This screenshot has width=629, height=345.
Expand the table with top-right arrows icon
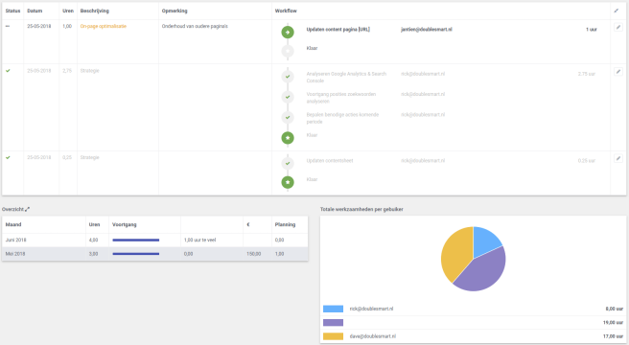(617, 11)
